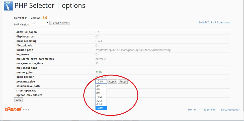This screenshot has height=121, width=244.
Task: Choose 2M from the size list
Action: 98,86
